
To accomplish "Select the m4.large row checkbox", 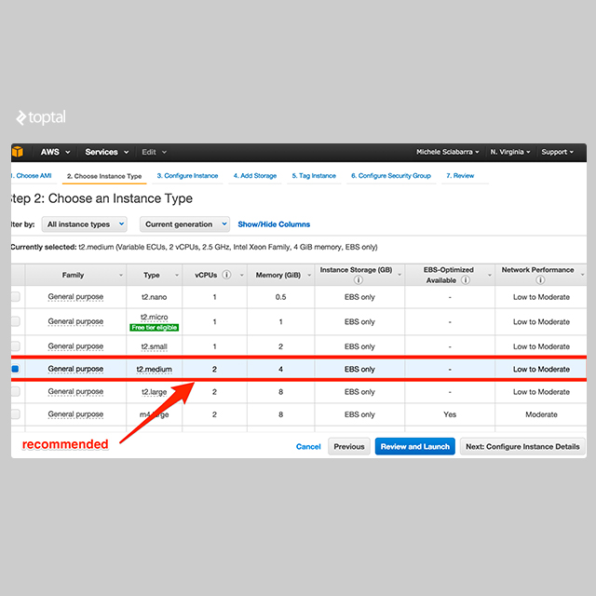I will [x=15, y=413].
